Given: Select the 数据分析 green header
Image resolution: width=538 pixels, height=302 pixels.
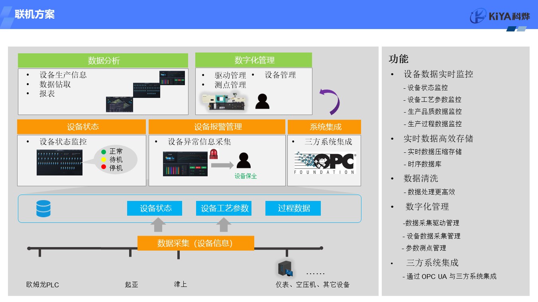Looking at the screenshot, I should [x=103, y=60].
